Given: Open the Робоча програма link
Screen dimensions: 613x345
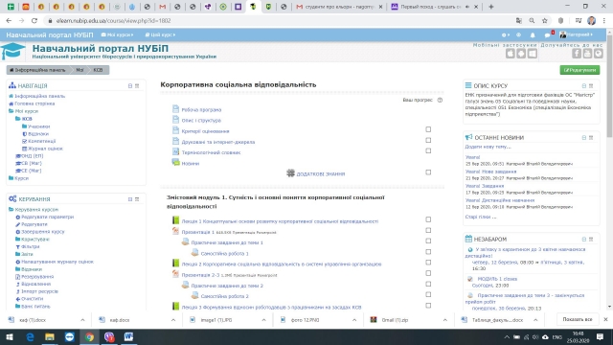Looking at the screenshot, I should click(x=201, y=110).
